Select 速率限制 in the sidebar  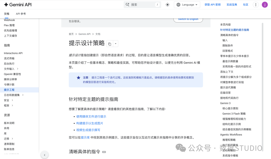[9, 144]
